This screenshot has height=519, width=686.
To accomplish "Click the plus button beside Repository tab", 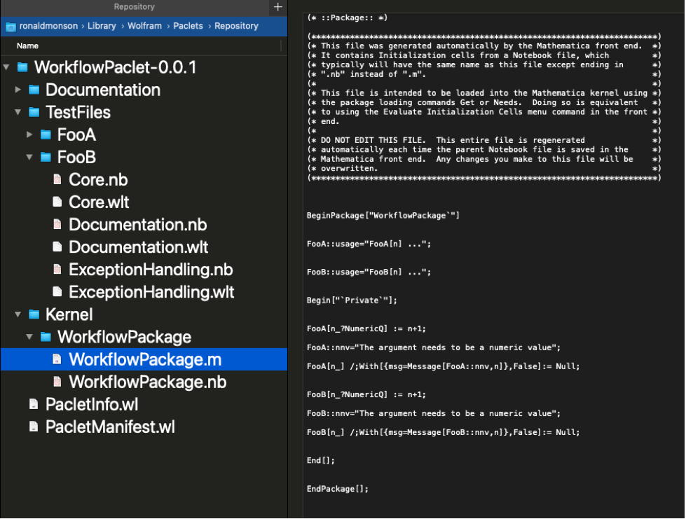I will point(277,7).
